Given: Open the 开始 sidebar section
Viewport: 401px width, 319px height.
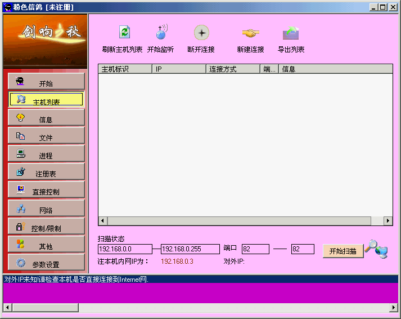Looking at the screenshot, I should click(x=46, y=82).
